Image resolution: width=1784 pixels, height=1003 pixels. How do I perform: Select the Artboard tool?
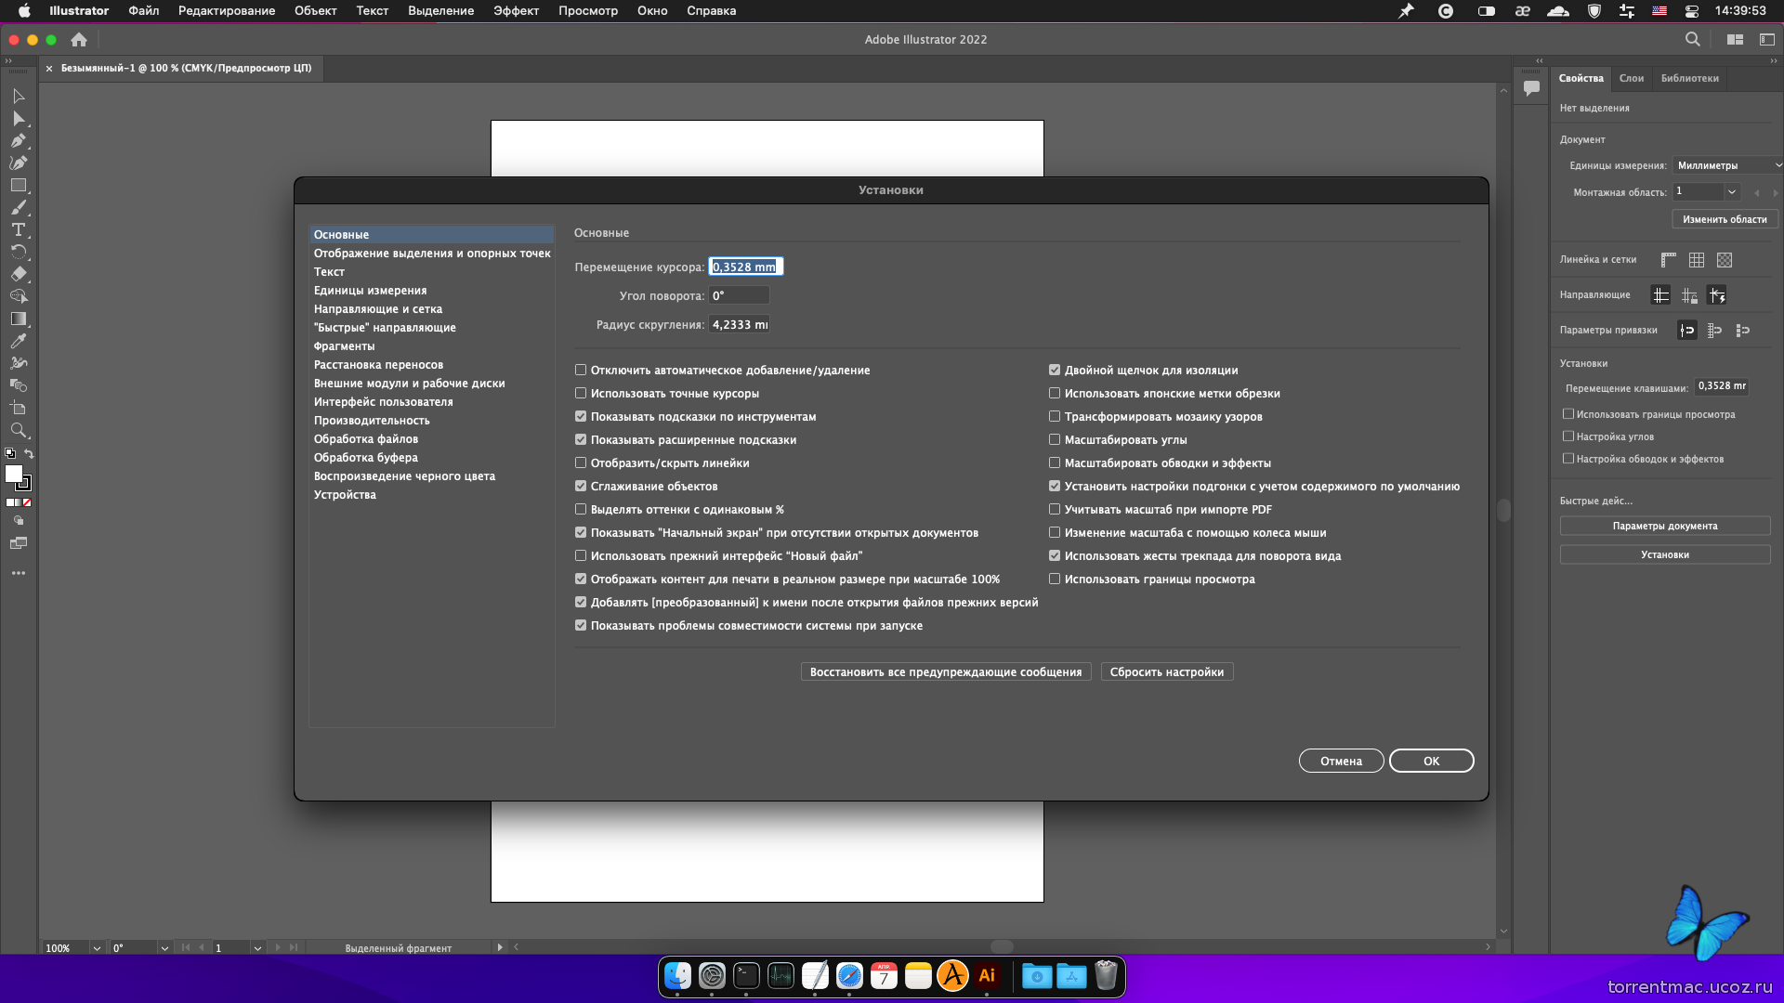[x=19, y=408]
